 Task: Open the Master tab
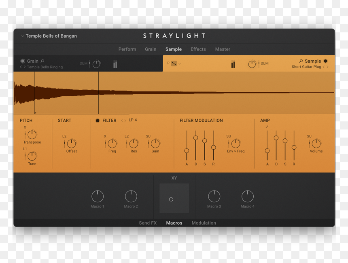(223, 49)
